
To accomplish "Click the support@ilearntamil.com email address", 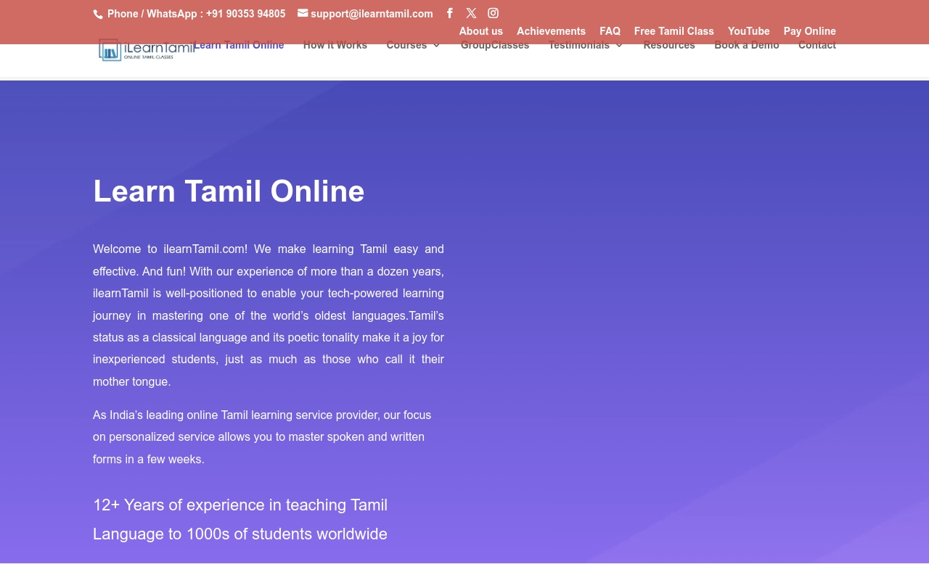I will click(x=372, y=14).
